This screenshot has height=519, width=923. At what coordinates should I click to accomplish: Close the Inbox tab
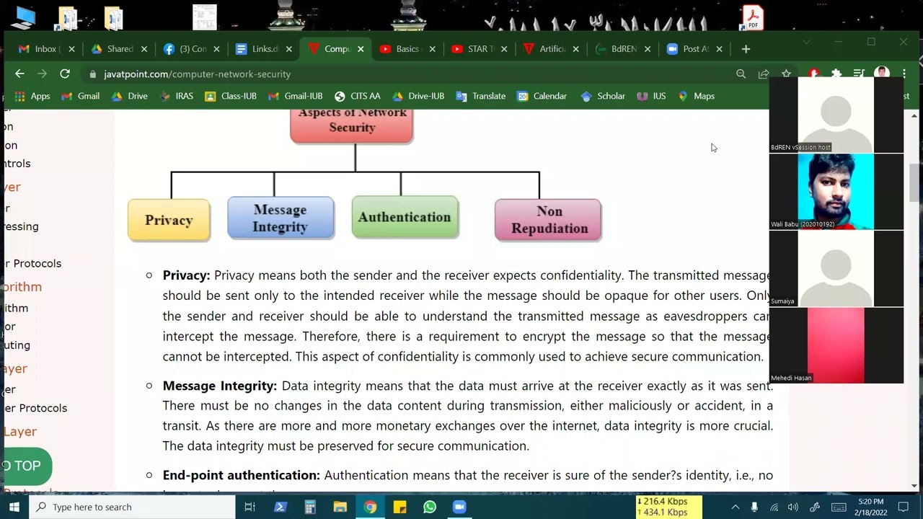tap(71, 49)
